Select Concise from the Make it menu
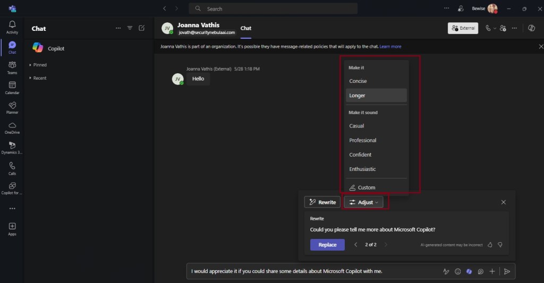This screenshot has height=283, width=544. coord(358,81)
